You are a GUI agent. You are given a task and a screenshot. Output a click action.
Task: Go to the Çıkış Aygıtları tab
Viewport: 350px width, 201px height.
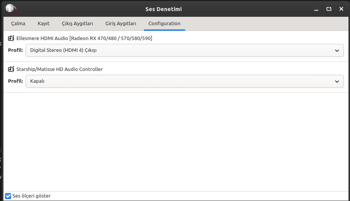click(x=77, y=24)
